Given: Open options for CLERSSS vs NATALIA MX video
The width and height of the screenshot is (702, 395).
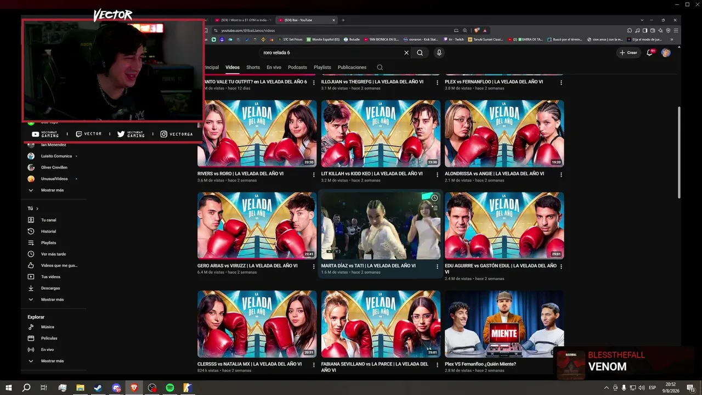Looking at the screenshot, I should (314, 365).
